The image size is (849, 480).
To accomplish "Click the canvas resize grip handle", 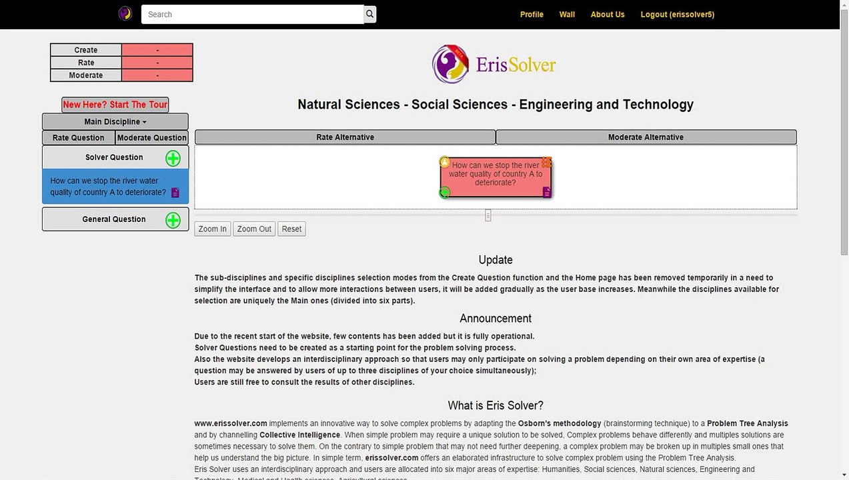I will (x=488, y=215).
